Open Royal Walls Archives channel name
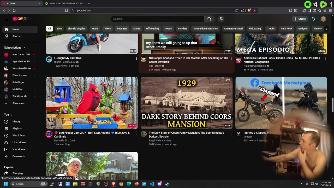Screen dimensions: 334x188 point(160,140)
